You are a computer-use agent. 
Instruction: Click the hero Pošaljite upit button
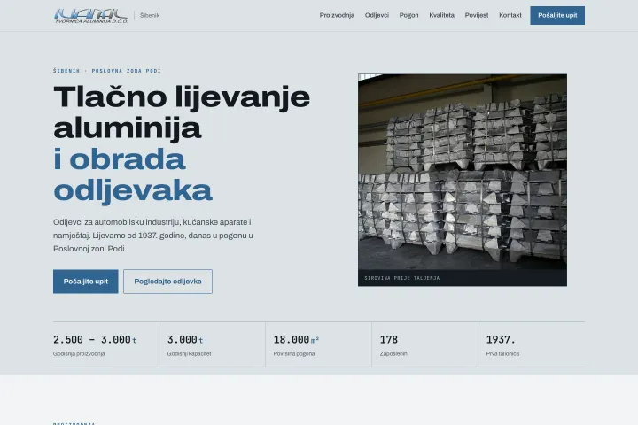coord(85,282)
